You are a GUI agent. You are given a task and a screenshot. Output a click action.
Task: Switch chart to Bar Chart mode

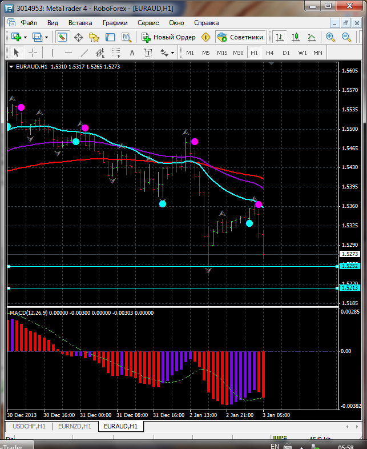(x=280, y=37)
